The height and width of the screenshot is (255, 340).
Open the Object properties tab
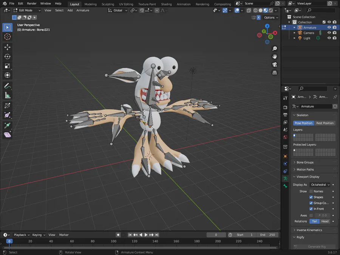285,156
